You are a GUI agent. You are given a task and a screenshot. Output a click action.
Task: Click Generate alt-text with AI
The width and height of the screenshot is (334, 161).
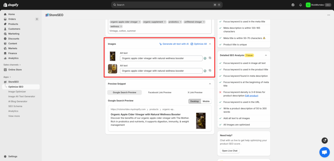(x=174, y=44)
